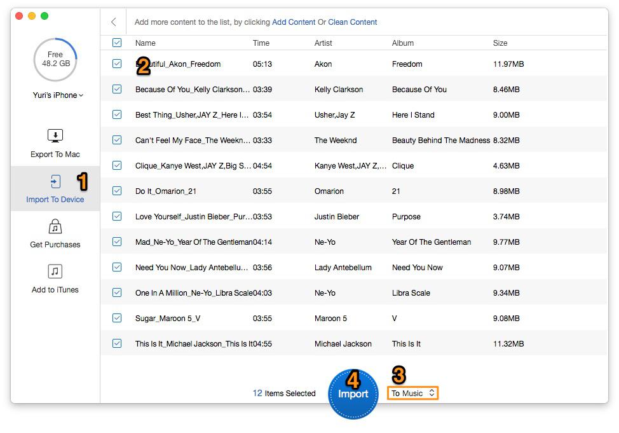Click album cell 'Libra Scale'
619x433 pixels.
(x=411, y=292)
